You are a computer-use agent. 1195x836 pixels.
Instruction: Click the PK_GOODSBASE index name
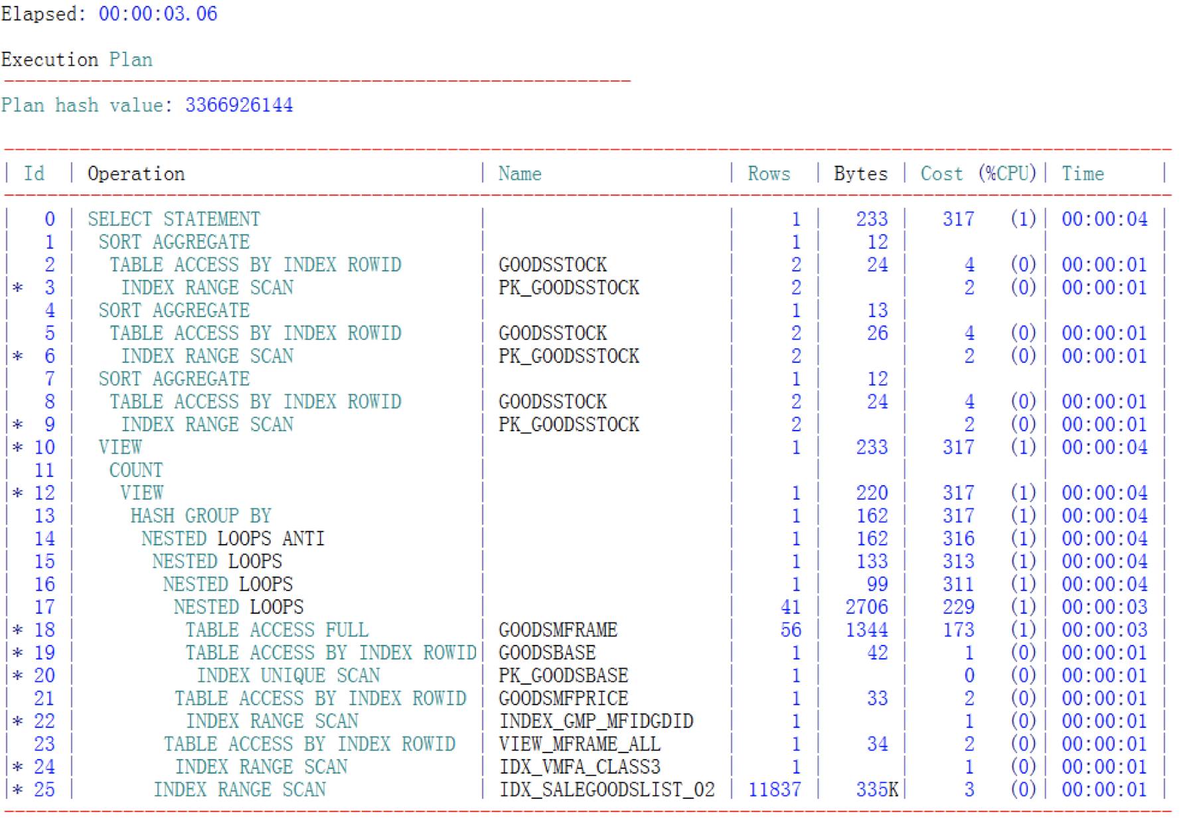pyautogui.click(x=564, y=676)
